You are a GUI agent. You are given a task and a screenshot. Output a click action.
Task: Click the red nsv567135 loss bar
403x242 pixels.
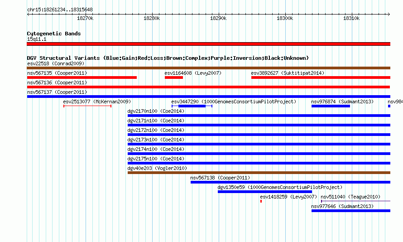[x=82, y=77]
